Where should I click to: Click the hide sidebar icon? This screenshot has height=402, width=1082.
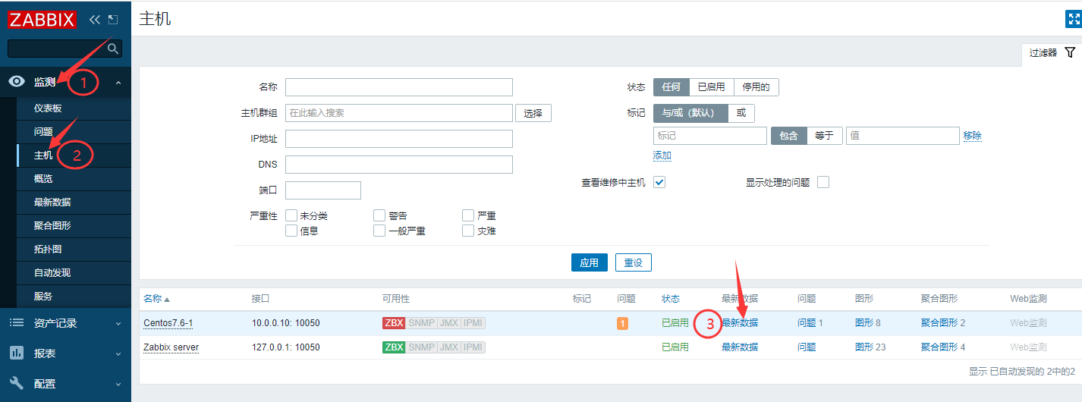coord(113,19)
